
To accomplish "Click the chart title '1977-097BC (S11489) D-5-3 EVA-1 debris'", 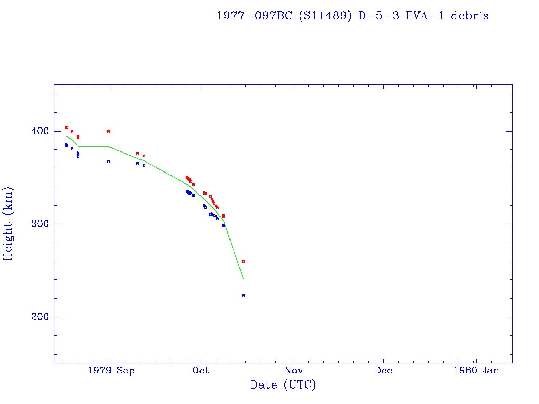I will click(353, 16).
